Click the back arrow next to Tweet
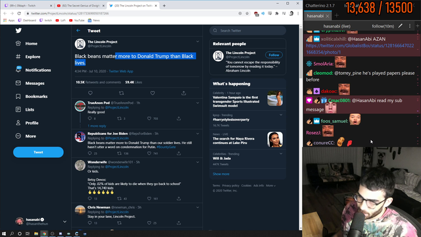 coord(78,31)
